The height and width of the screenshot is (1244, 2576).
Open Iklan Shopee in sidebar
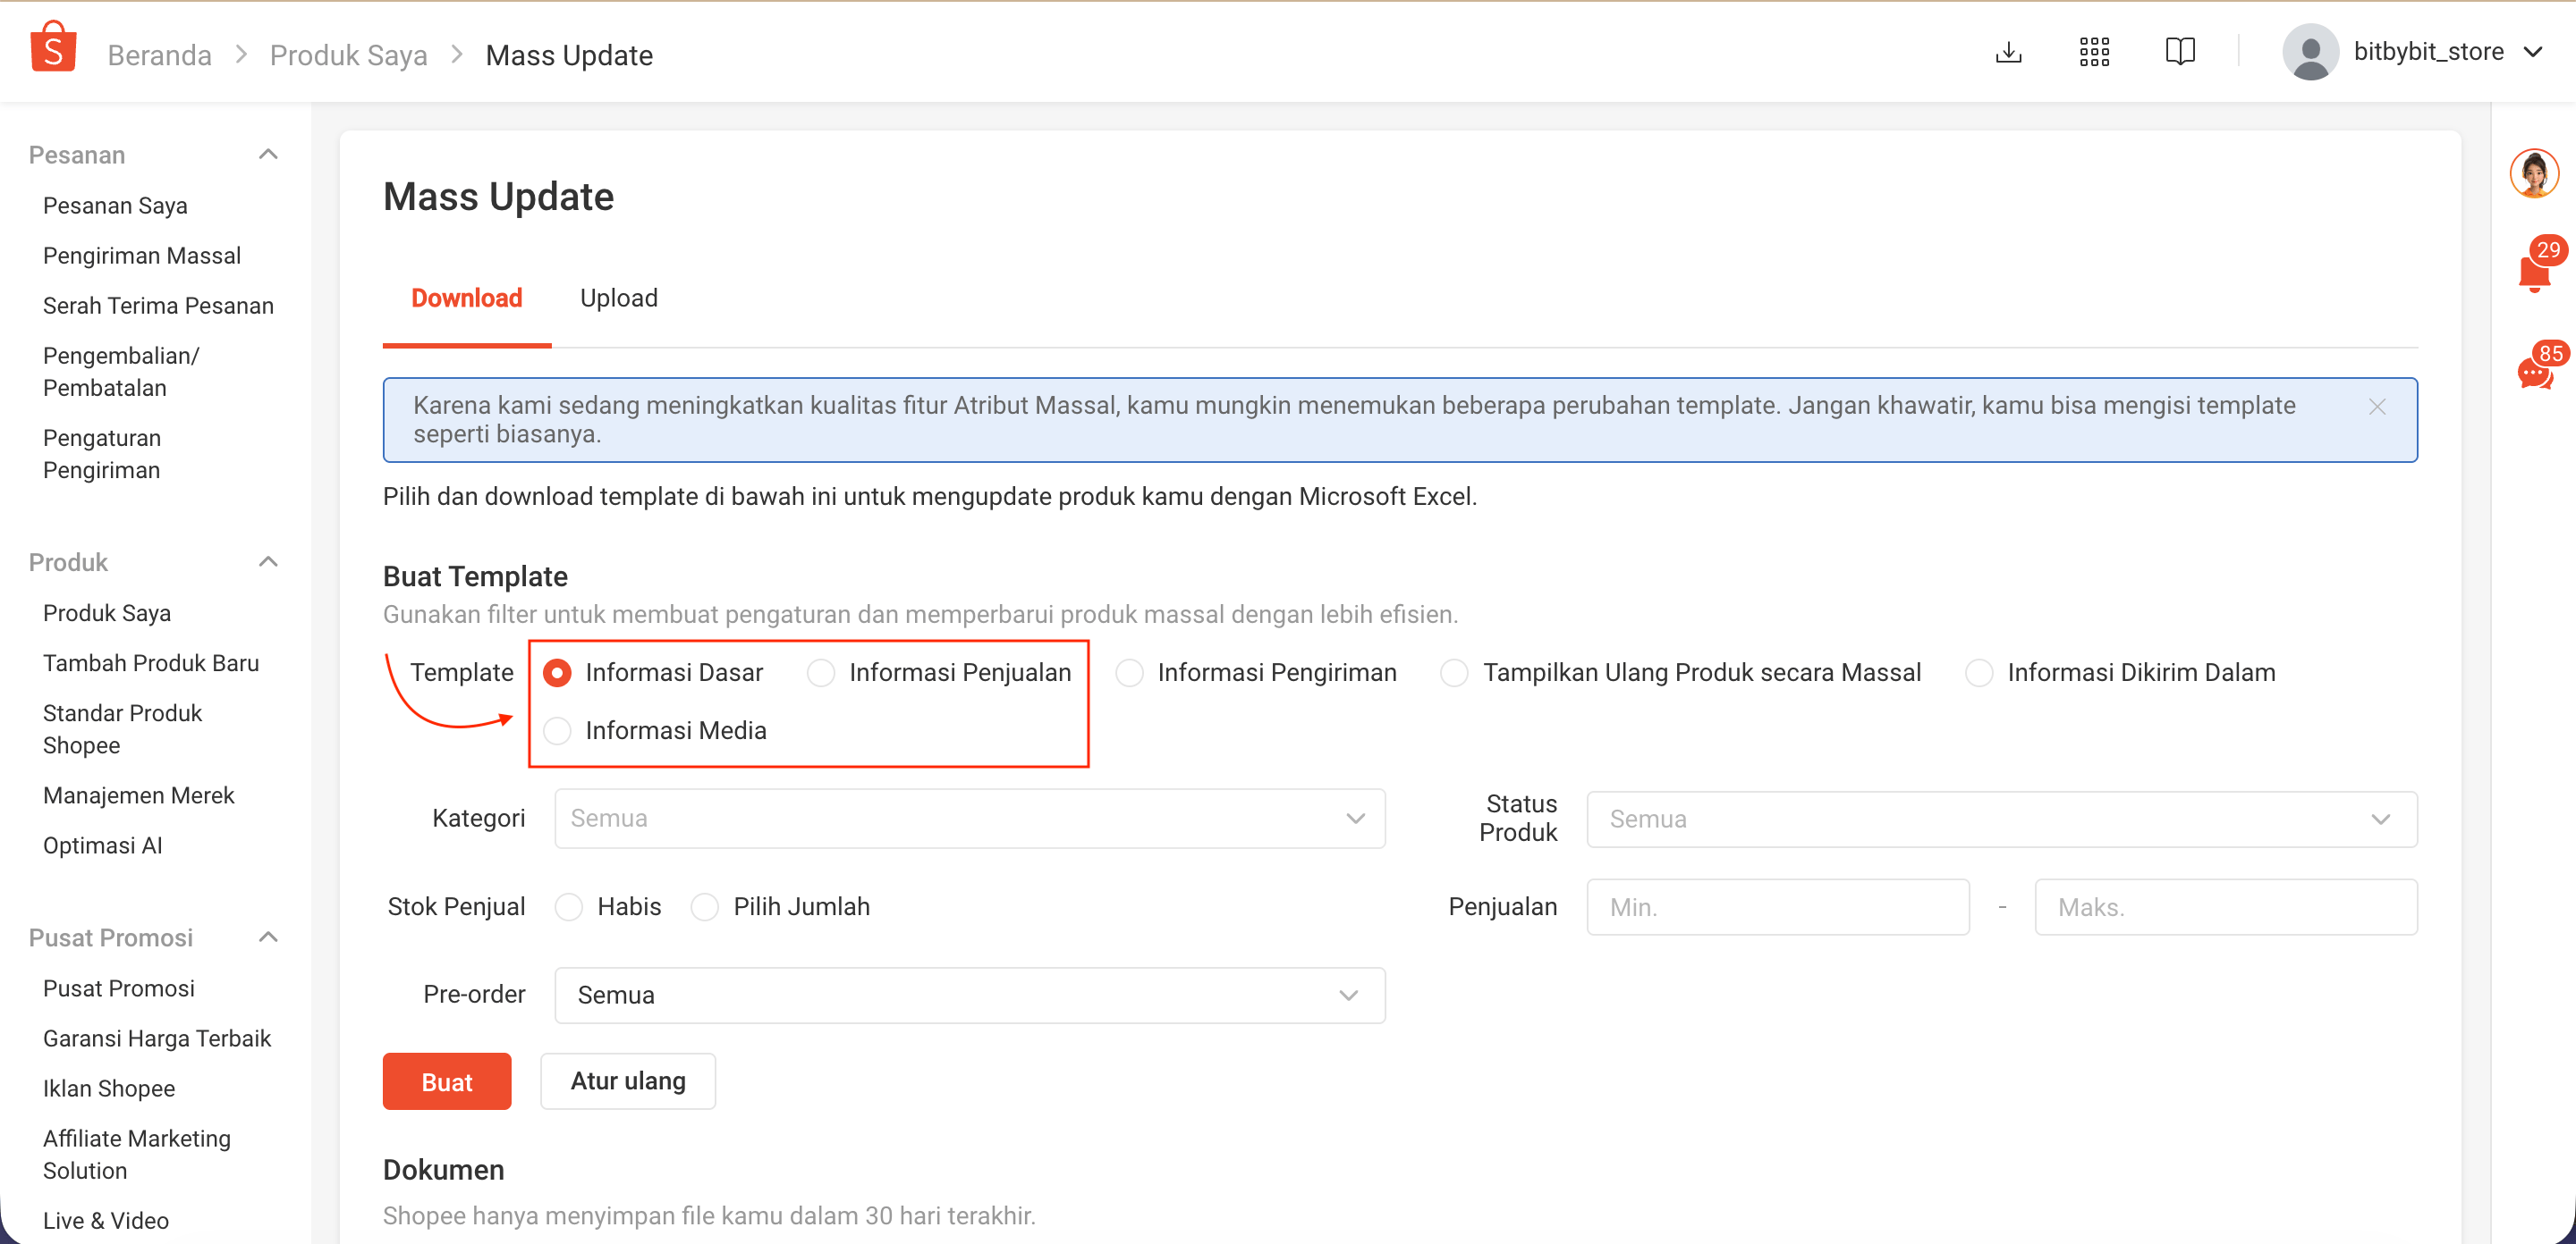[x=109, y=1088]
